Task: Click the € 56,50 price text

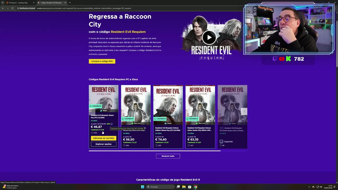Action: (x=129, y=140)
